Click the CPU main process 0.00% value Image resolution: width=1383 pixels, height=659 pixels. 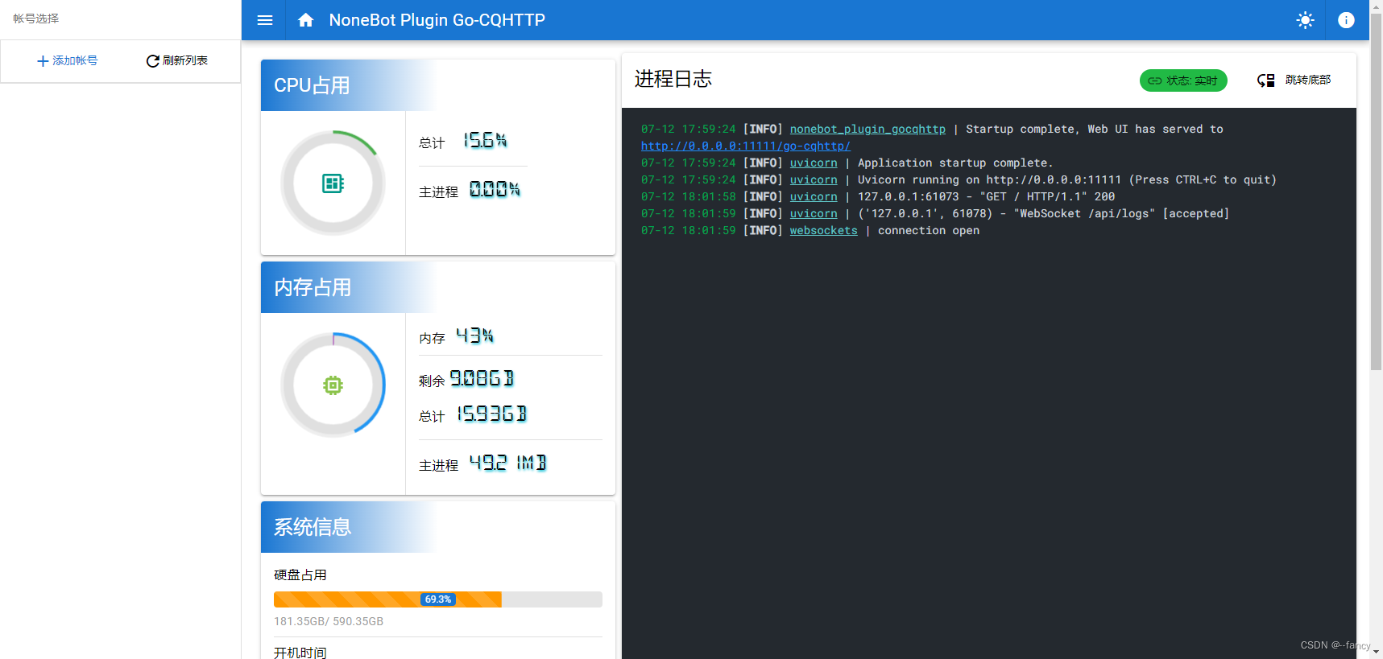495,190
